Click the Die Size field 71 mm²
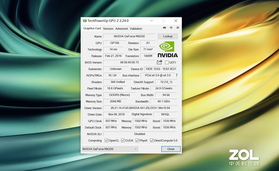This screenshot has width=279, height=171. pyautogui.click(x=148, y=49)
